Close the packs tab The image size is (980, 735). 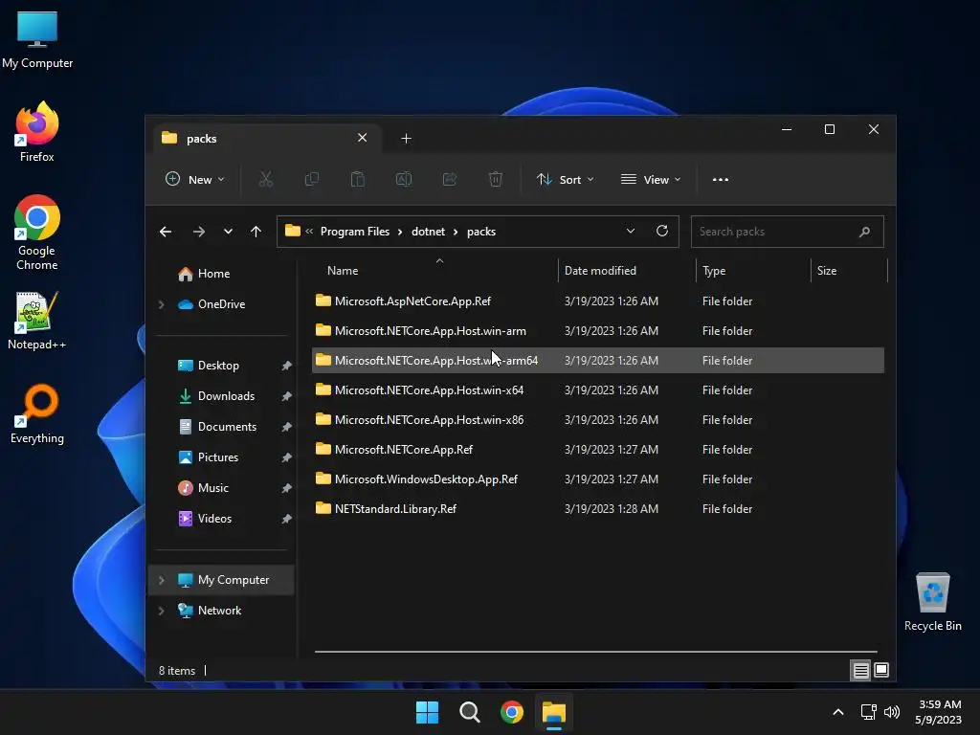coord(362,138)
